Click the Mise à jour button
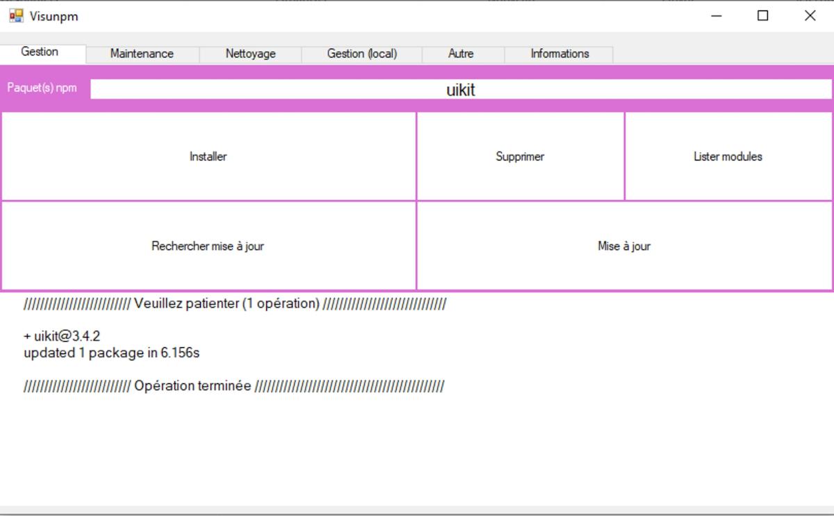 tap(624, 246)
